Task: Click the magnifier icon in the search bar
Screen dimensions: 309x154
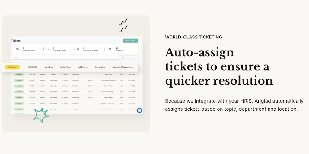Action: (117, 57)
